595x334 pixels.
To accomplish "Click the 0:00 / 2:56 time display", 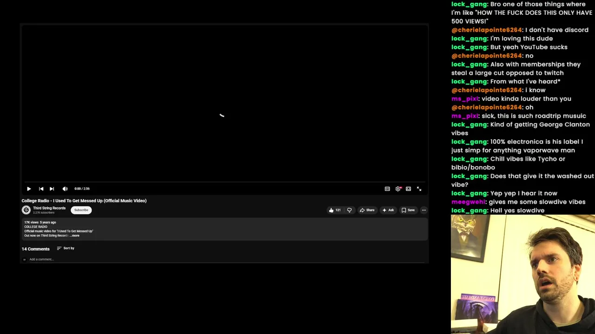I will pos(82,189).
